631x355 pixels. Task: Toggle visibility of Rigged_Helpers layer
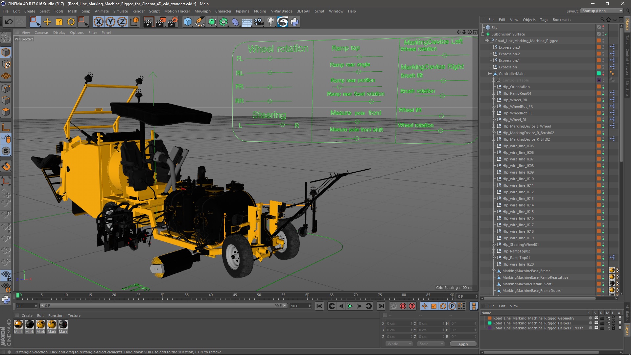[596, 323]
